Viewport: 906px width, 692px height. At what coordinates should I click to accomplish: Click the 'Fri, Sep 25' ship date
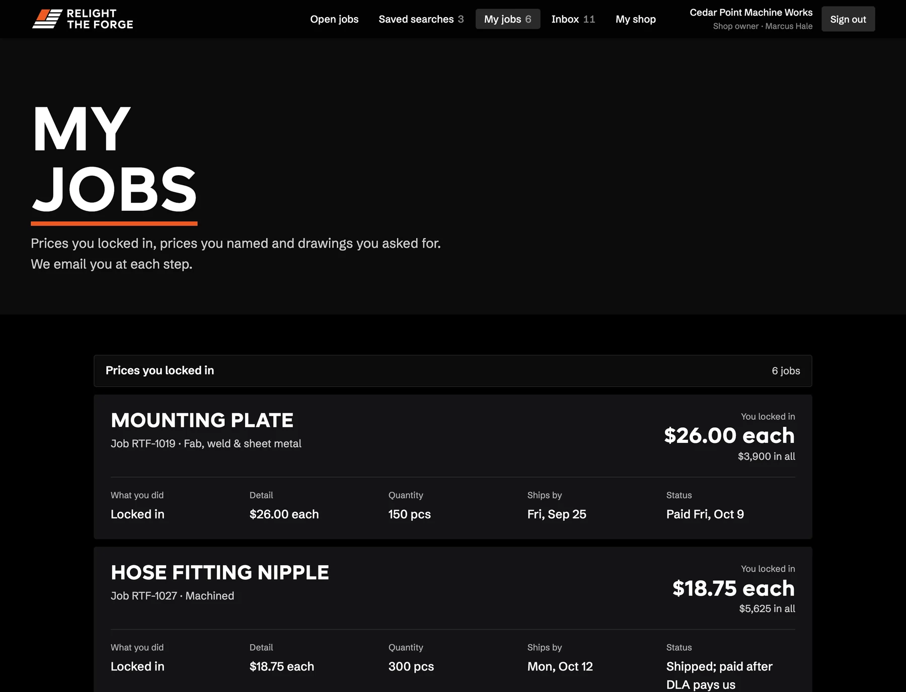557,514
